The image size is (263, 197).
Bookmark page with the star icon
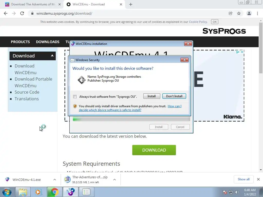239,13
